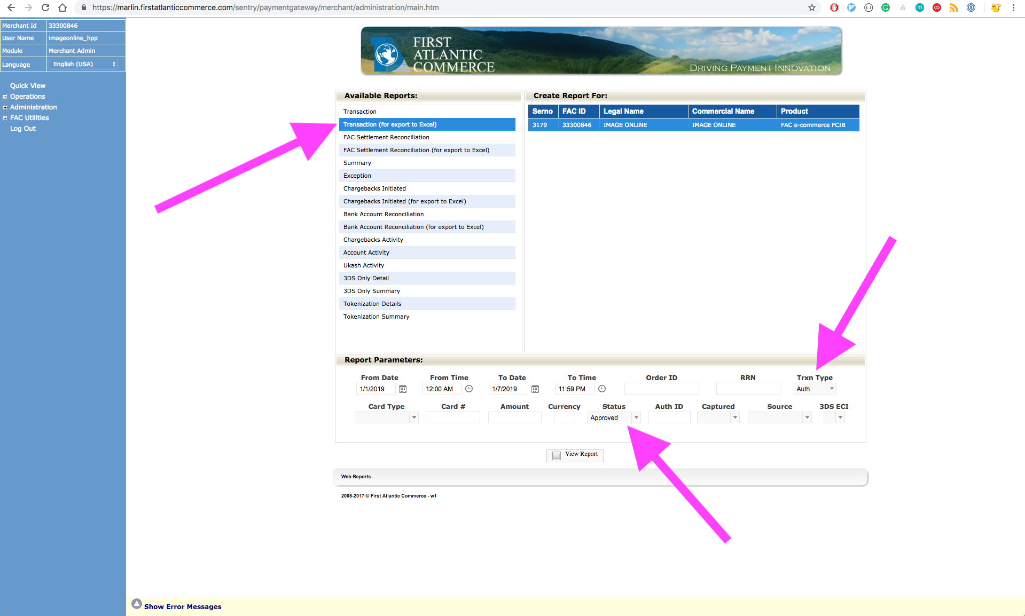Bookmark this page with the star icon
The width and height of the screenshot is (1025, 616).
point(812,7)
